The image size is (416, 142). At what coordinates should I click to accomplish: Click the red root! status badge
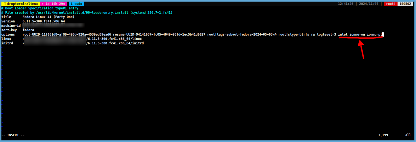[391, 4]
